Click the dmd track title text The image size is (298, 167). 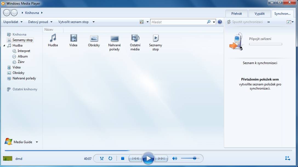[x=19, y=159]
